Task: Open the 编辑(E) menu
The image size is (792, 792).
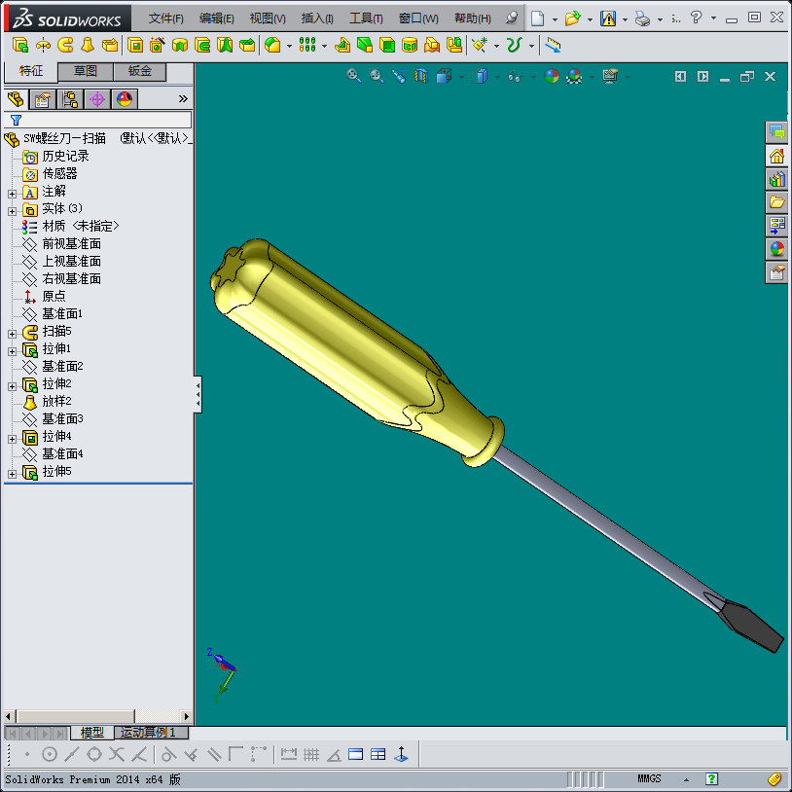Action: click(216, 18)
